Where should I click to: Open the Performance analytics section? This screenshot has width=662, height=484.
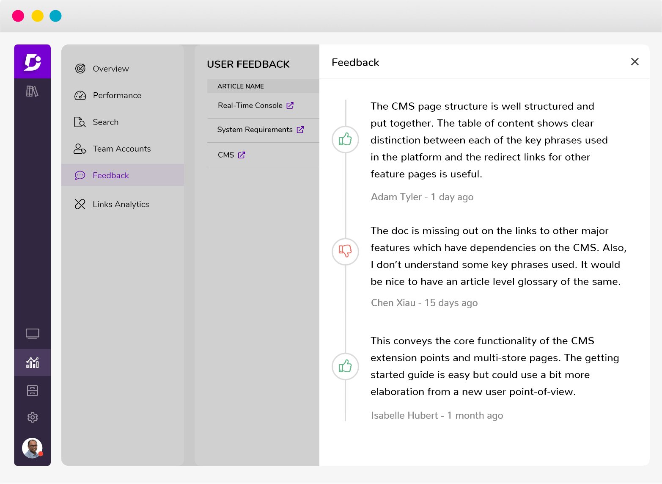pyautogui.click(x=117, y=95)
